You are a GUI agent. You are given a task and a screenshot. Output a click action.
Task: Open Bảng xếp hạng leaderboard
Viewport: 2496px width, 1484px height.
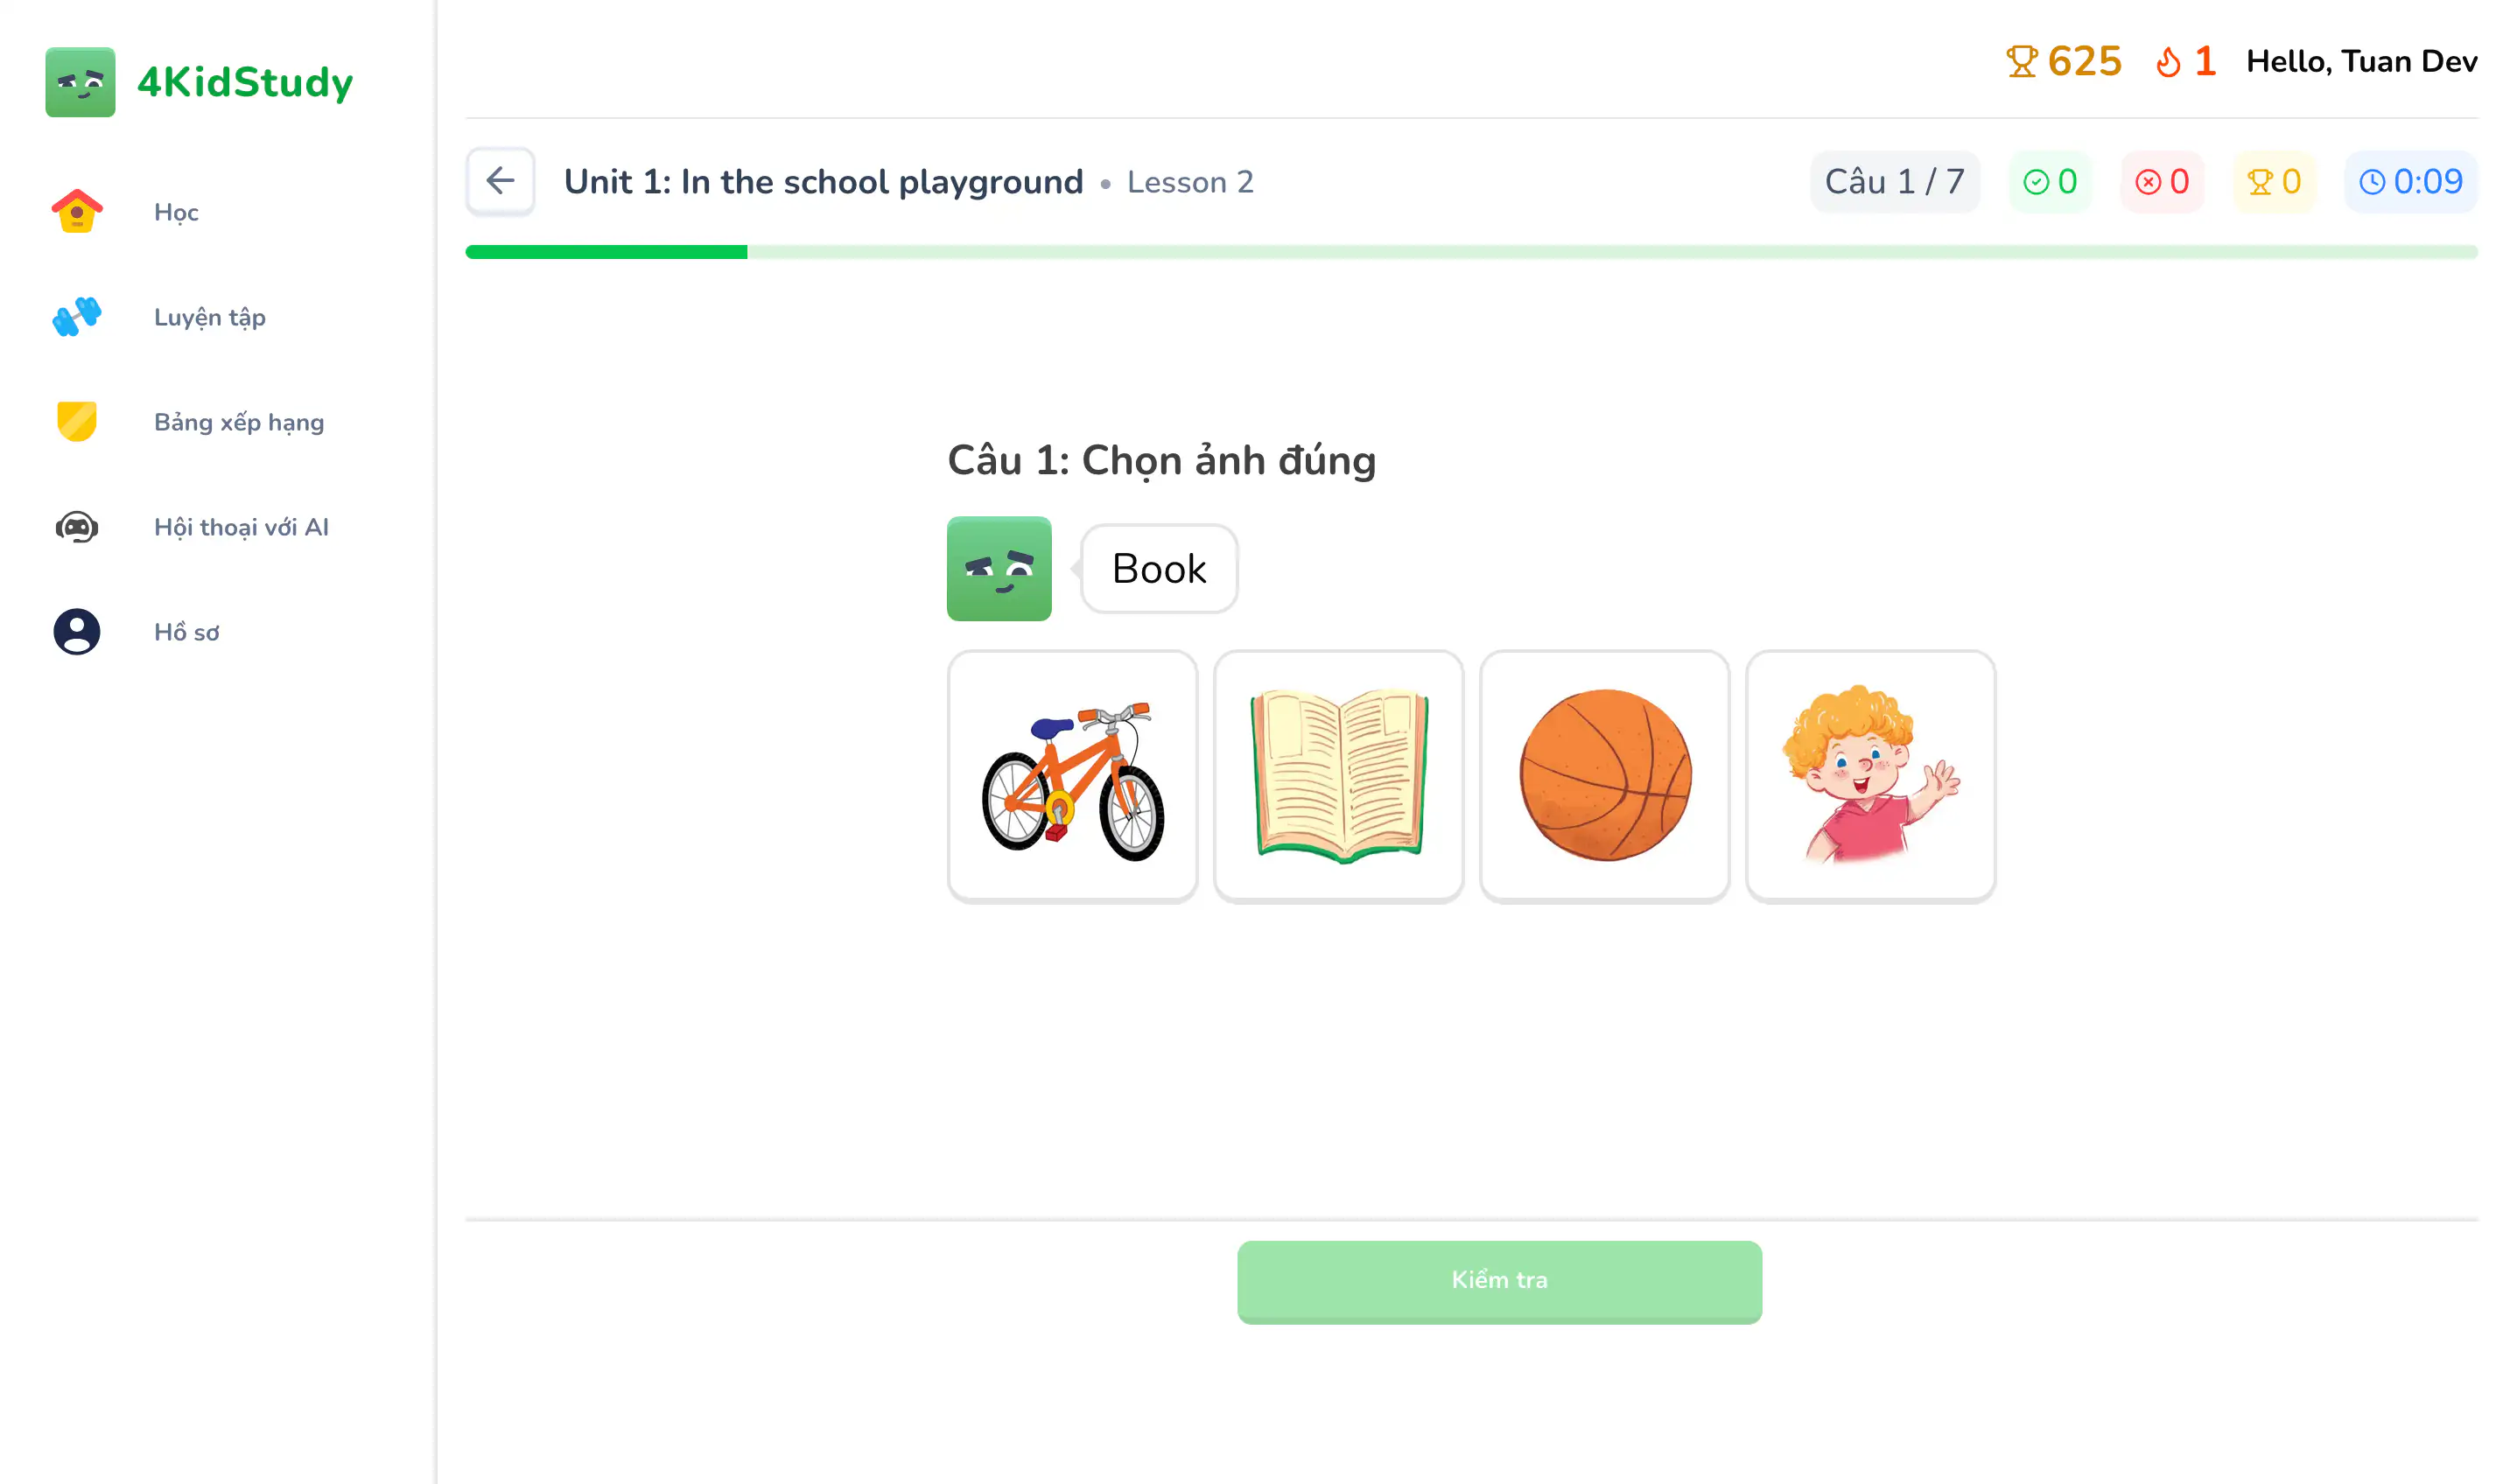pyautogui.click(x=238, y=421)
